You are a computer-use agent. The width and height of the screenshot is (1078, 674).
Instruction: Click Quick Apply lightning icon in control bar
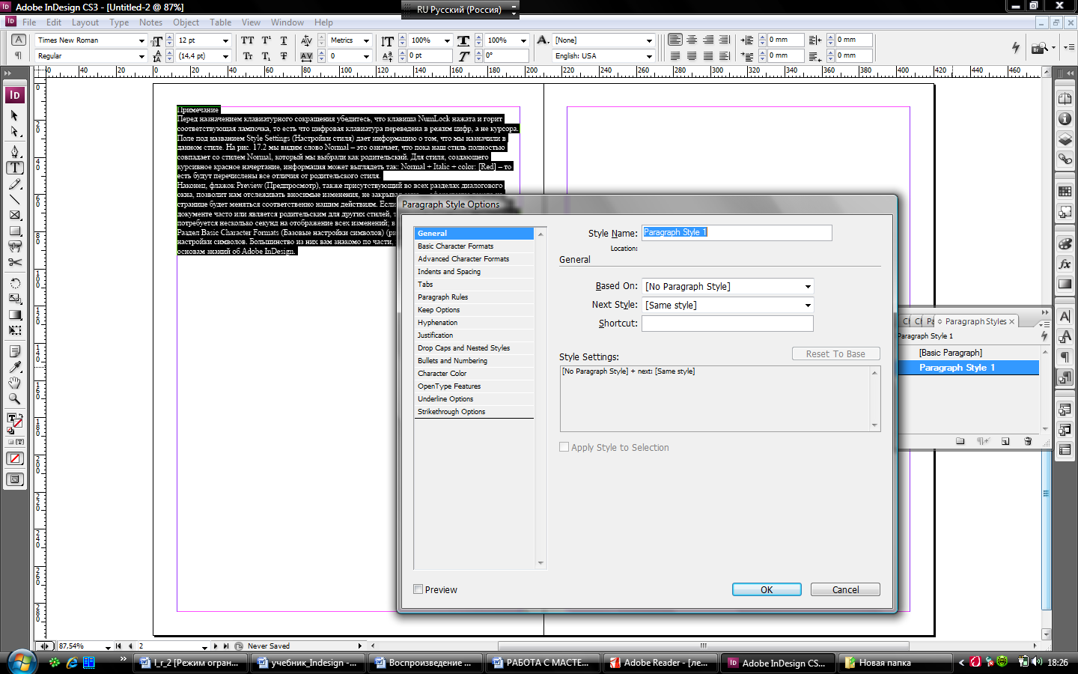tap(1016, 48)
